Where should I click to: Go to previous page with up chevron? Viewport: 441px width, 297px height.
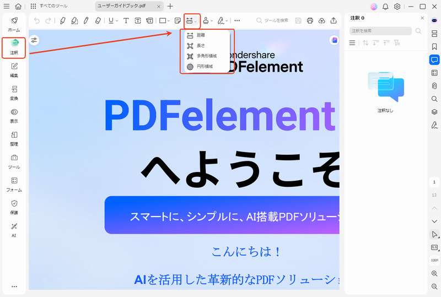tap(434, 208)
